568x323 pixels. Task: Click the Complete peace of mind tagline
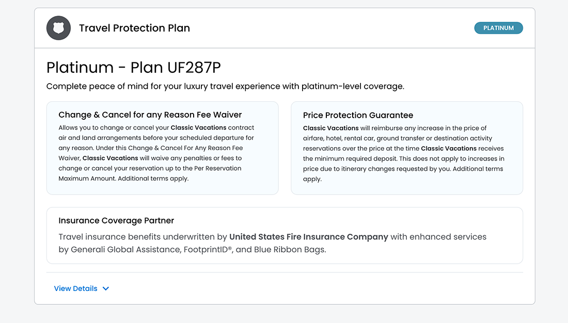click(225, 86)
